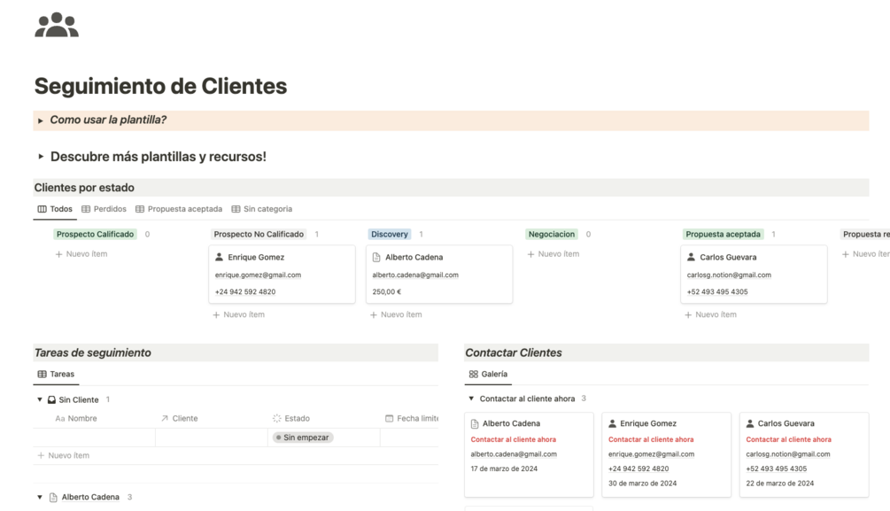
Task: Click the Fecha limite column header
Action: [x=412, y=418]
